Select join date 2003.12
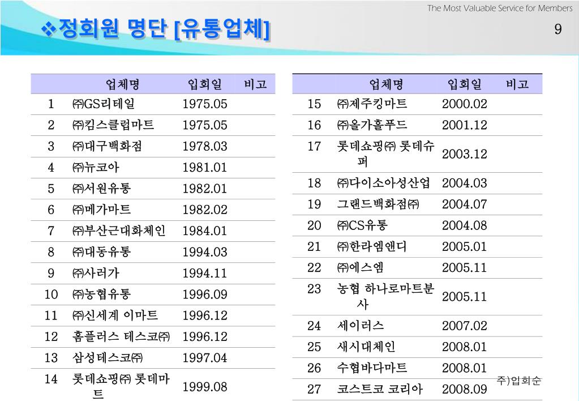 (x=465, y=153)
